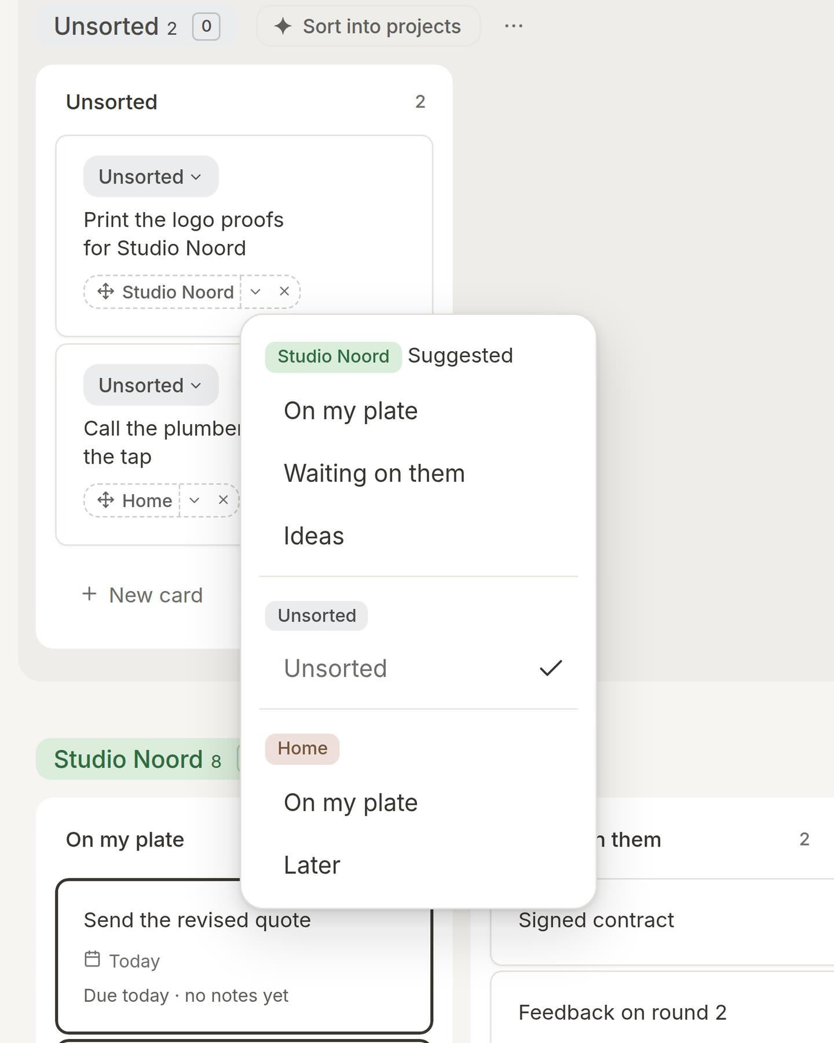Open the three-dot more options menu
834x1043 pixels.
point(514,26)
